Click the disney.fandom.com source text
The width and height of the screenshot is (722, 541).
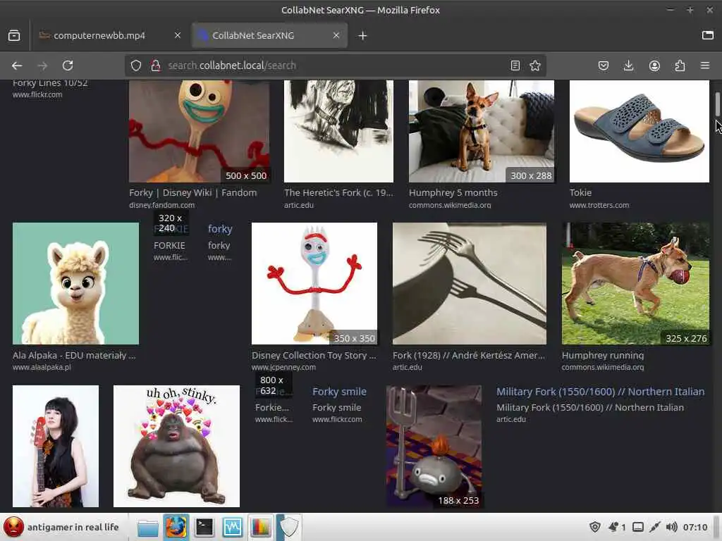tap(161, 205)
